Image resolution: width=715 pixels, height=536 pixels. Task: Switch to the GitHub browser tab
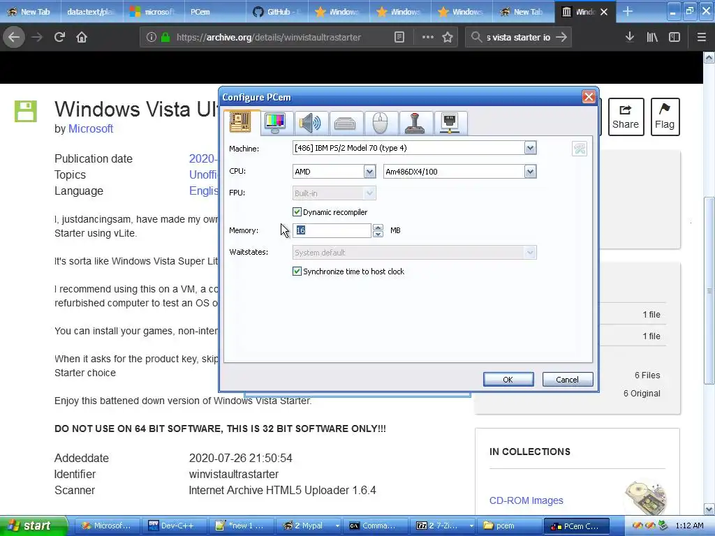coord(277,12)
